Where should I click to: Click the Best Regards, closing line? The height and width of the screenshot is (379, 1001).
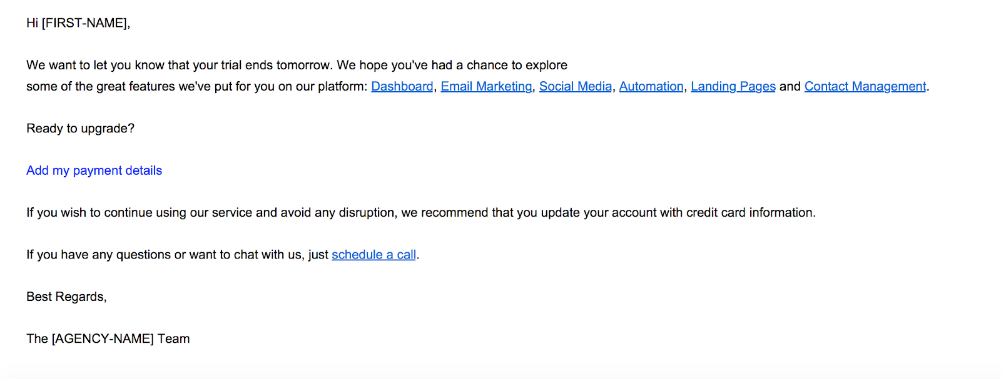pyautogui.click(x=66, y=297)
